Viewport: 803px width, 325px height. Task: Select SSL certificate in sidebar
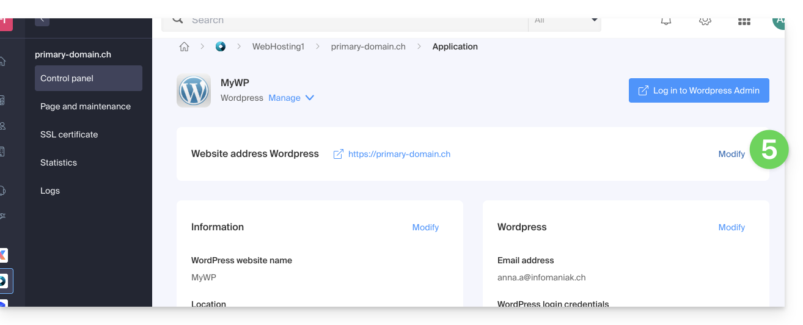click(x=69, y=134)
